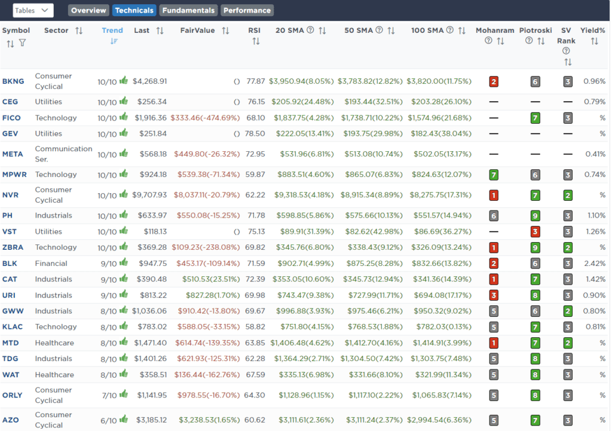Click MPWR's green Mohanram score 7 badge
612x431 pixels.
494,175
